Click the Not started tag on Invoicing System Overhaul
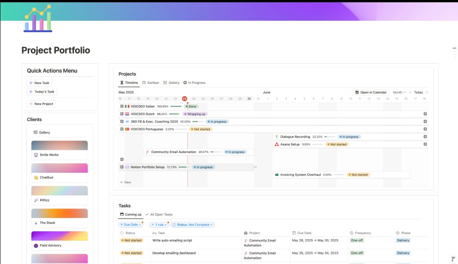 (x=358, y=175)
